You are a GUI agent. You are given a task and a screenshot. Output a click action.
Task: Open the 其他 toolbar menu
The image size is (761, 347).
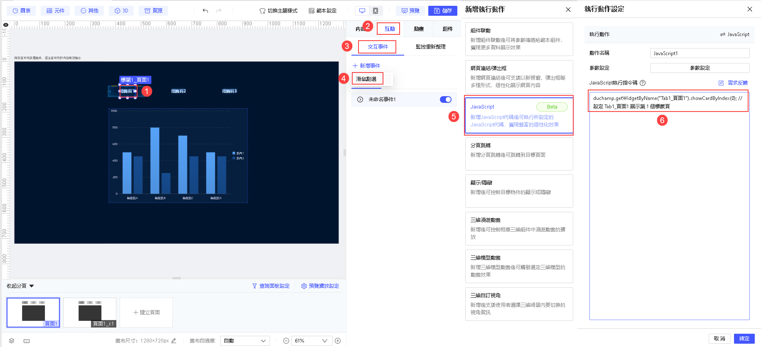89,11
